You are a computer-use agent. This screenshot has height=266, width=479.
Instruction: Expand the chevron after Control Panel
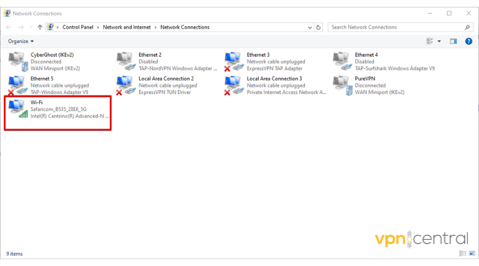98,27
